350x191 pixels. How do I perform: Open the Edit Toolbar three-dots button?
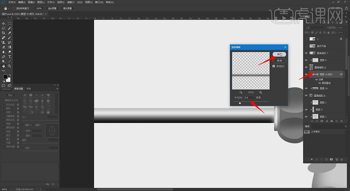point(3,71)
